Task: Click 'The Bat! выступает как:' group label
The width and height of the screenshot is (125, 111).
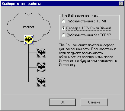Action: (x=79, y=15)
